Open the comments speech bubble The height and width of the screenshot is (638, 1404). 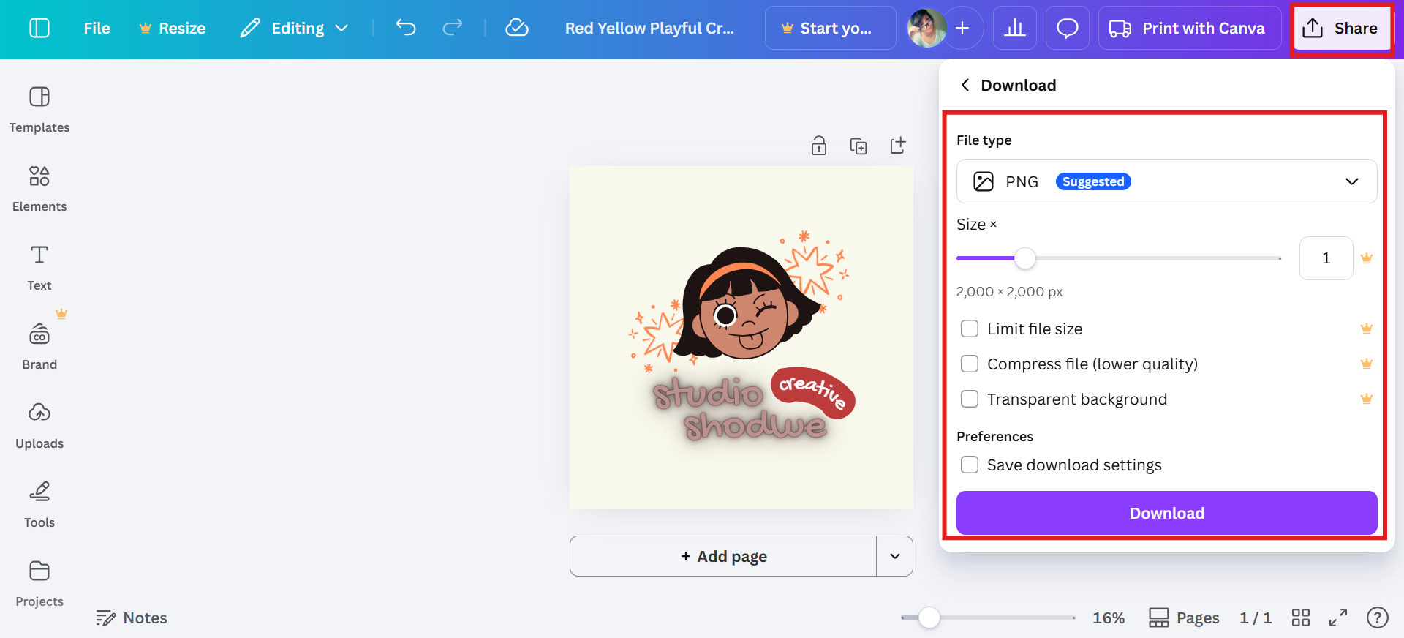pos(1068,28)
